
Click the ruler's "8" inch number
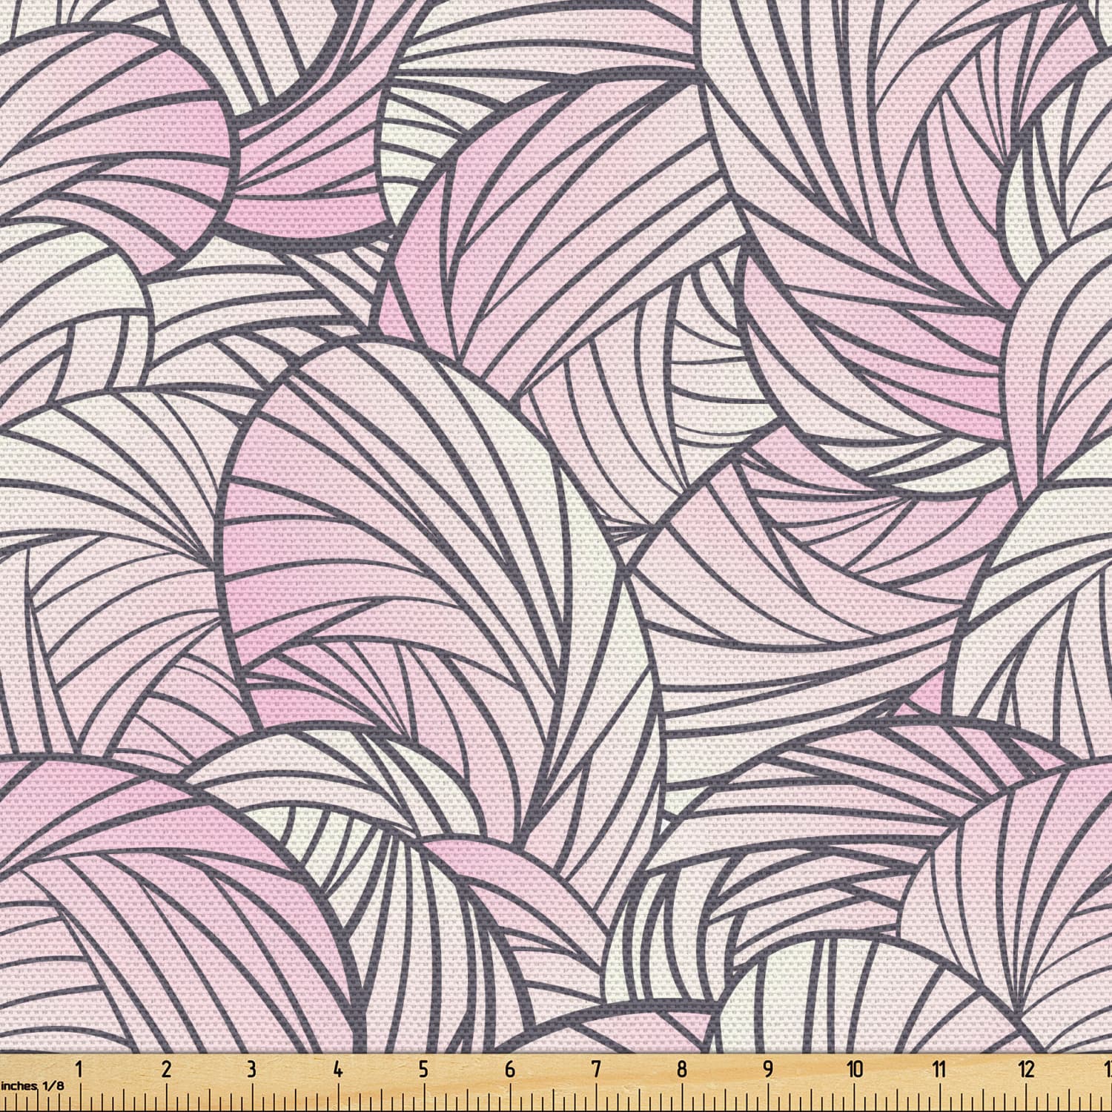[682, 1069]
